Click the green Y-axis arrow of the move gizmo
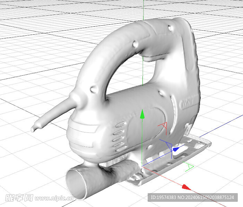This screenshot has height=207, width=243. 142,114
